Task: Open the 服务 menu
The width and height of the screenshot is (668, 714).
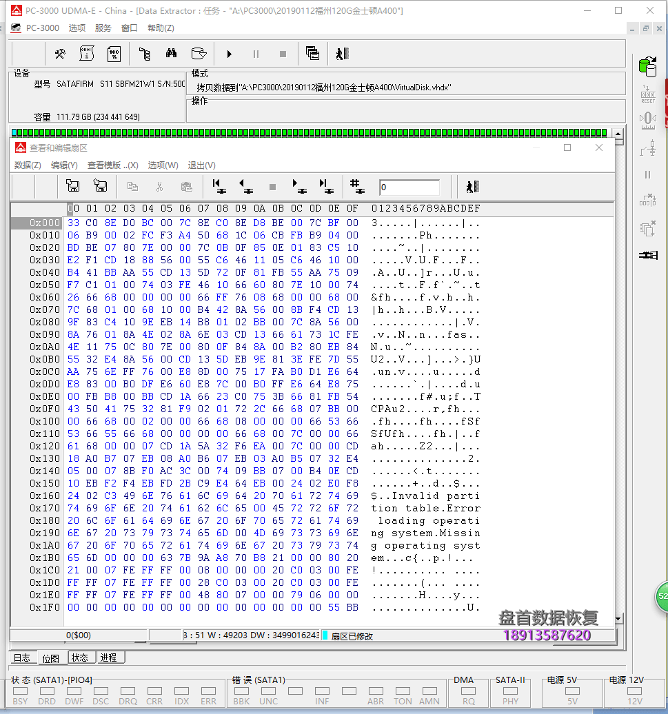Action: pyautogui.click(x=103, y=28)
